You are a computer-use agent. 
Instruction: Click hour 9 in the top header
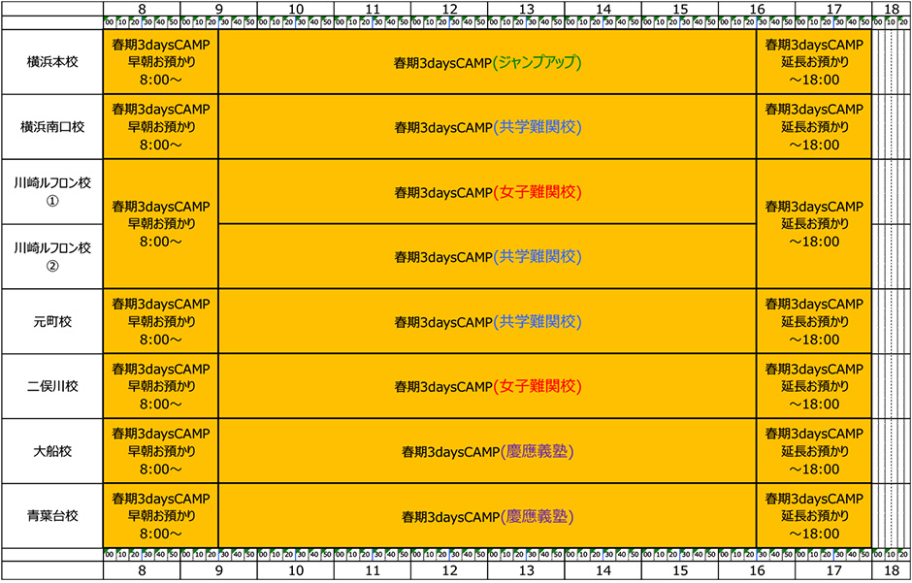(218, 9)
